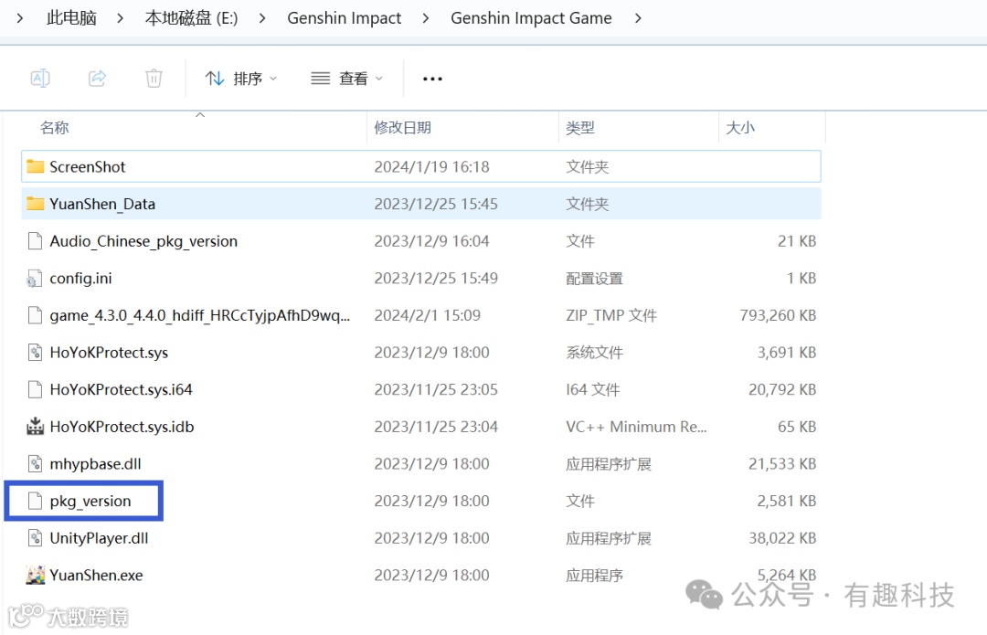Viewport: 987px width, 635px height.
Task: Select HoYoKProtect.sys file name
Action: click(109, 353)
